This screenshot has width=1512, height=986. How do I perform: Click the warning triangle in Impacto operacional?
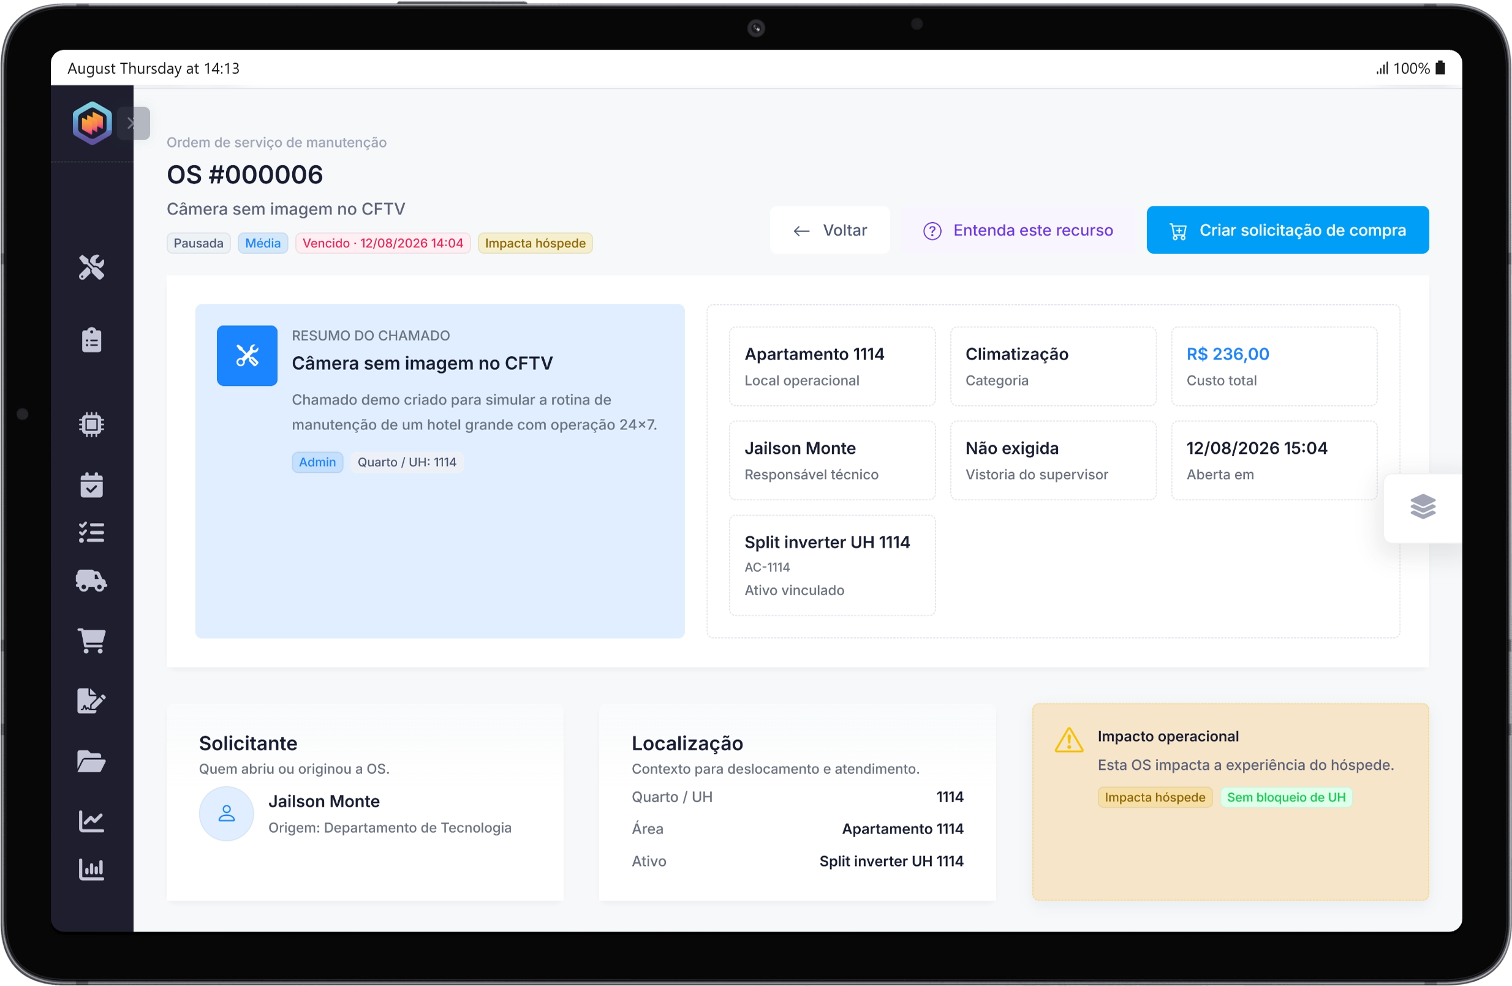pyautogui.click(x=1069, y=740)
